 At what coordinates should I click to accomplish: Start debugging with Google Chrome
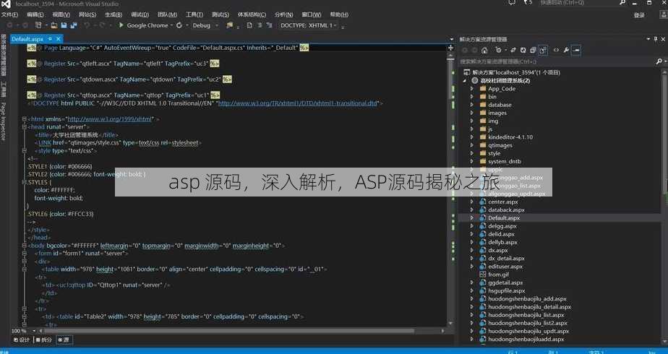143,25
